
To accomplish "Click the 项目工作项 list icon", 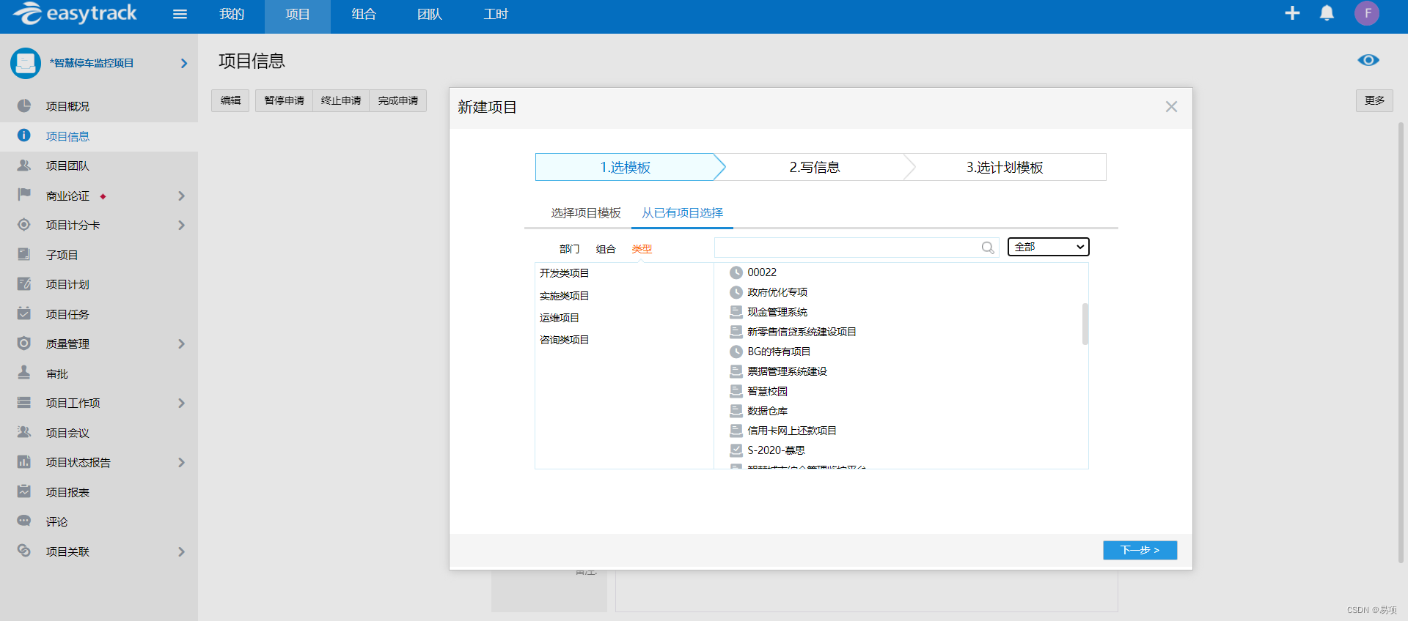I will [x=24, y=403].
